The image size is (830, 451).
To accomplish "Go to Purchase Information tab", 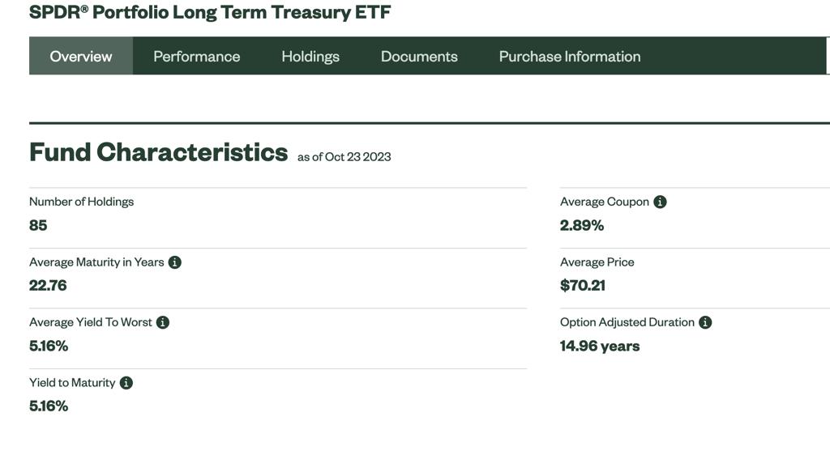I will click(570, 56).
